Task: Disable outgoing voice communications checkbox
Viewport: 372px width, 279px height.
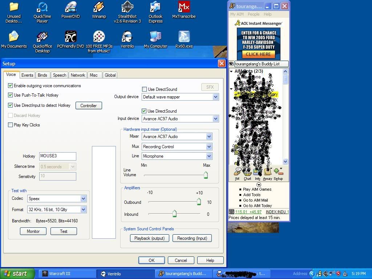Action: coord(10,86)
